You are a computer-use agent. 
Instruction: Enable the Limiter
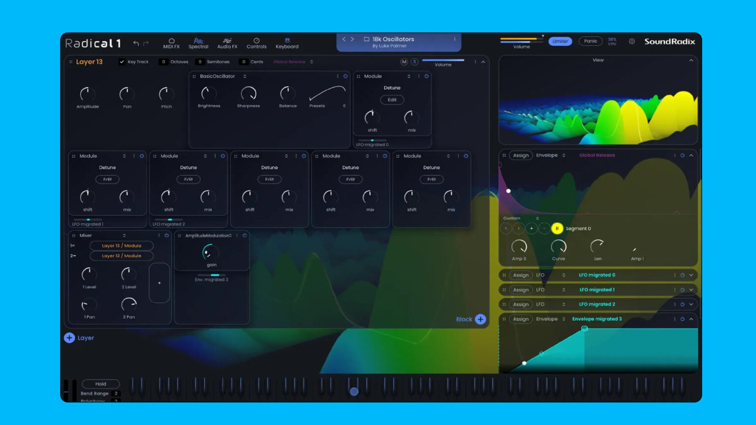pyautogui.click(x=560, y=41)
